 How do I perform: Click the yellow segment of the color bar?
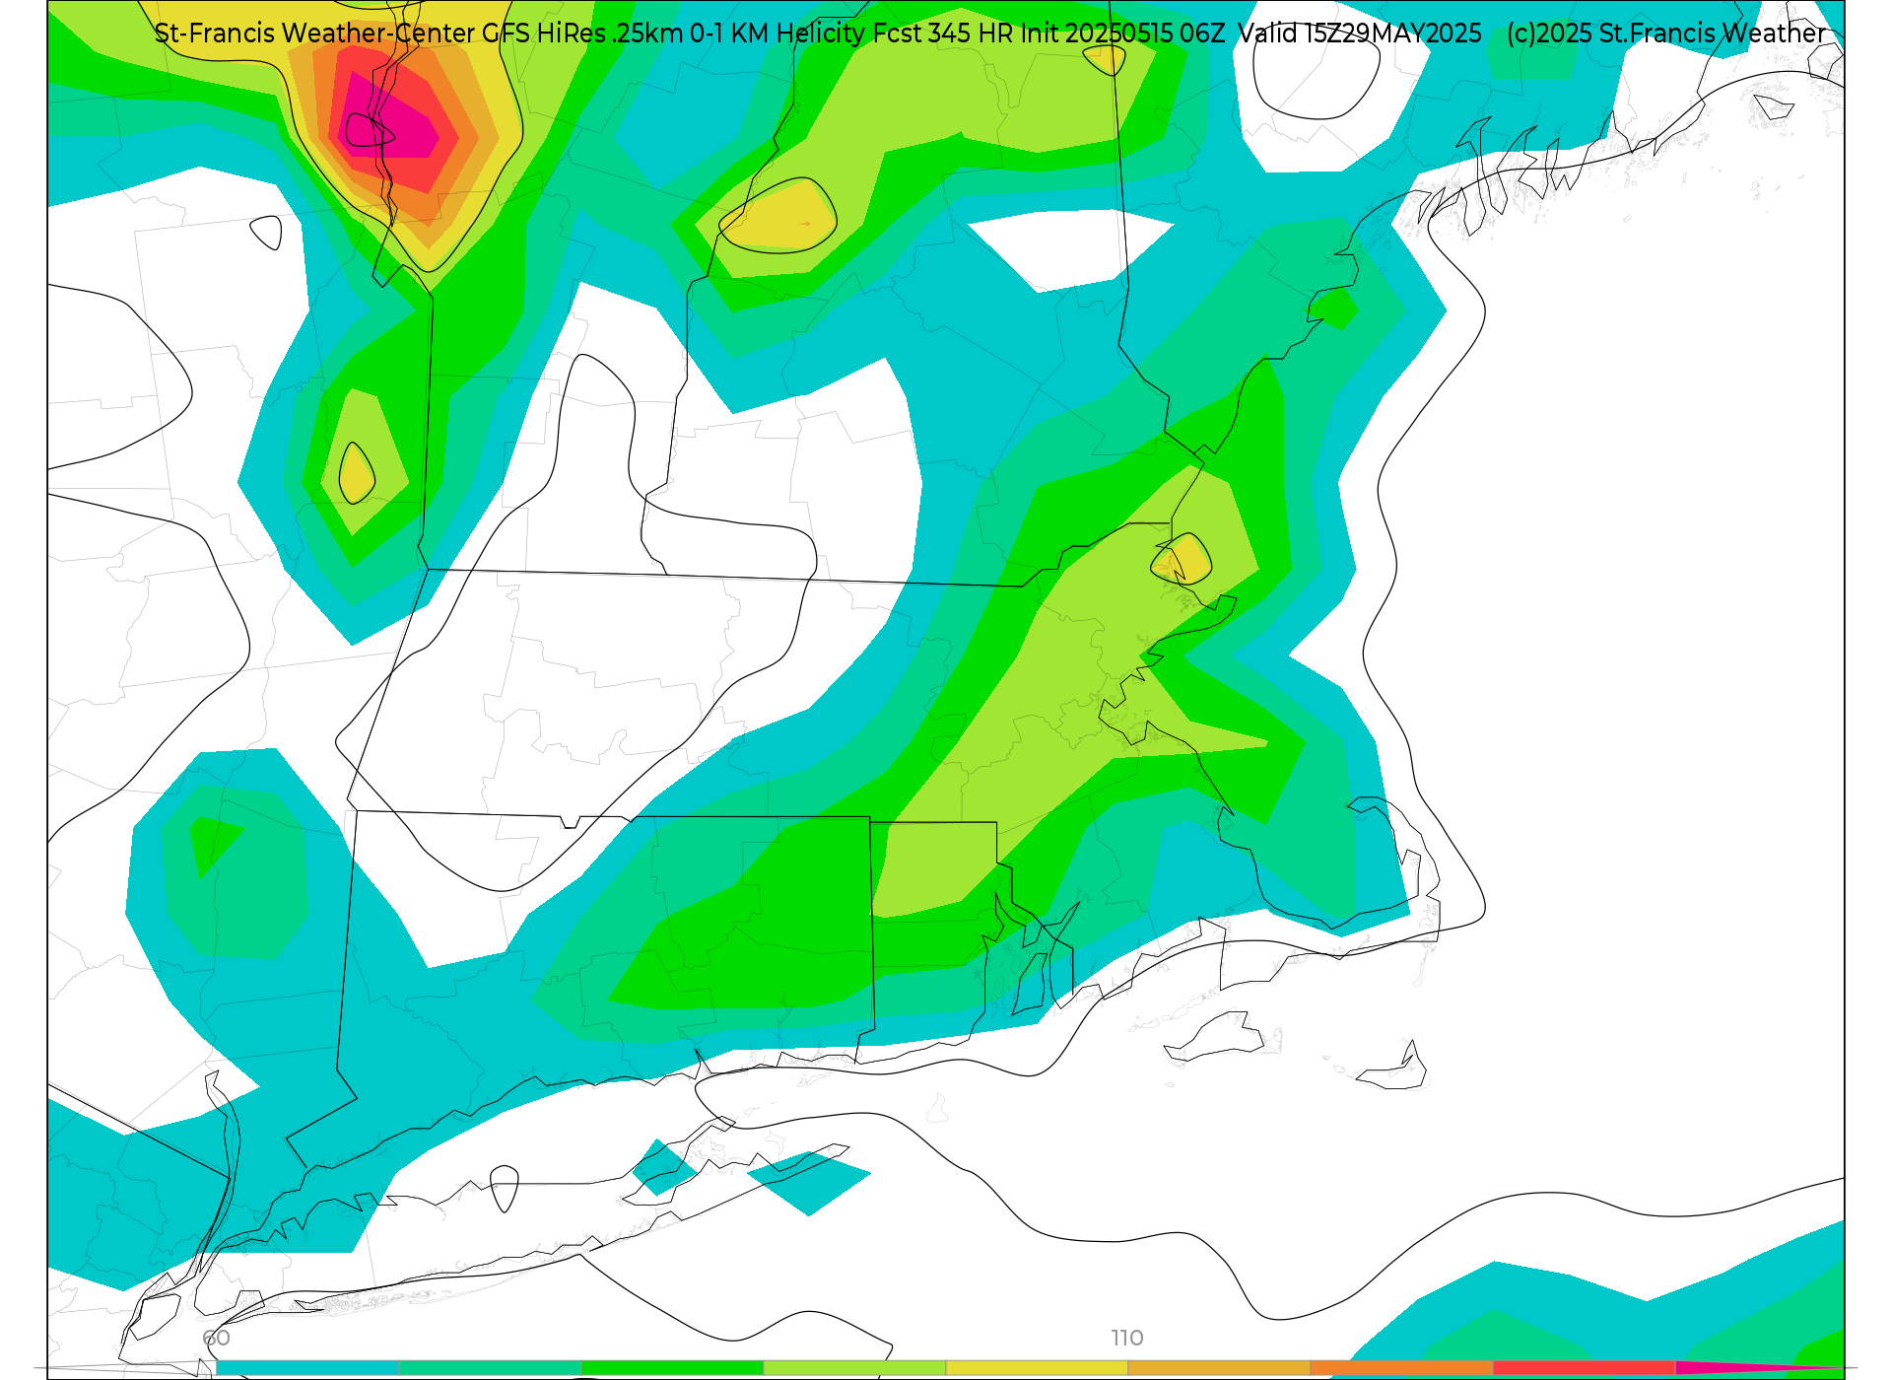pos(1037,1368)
